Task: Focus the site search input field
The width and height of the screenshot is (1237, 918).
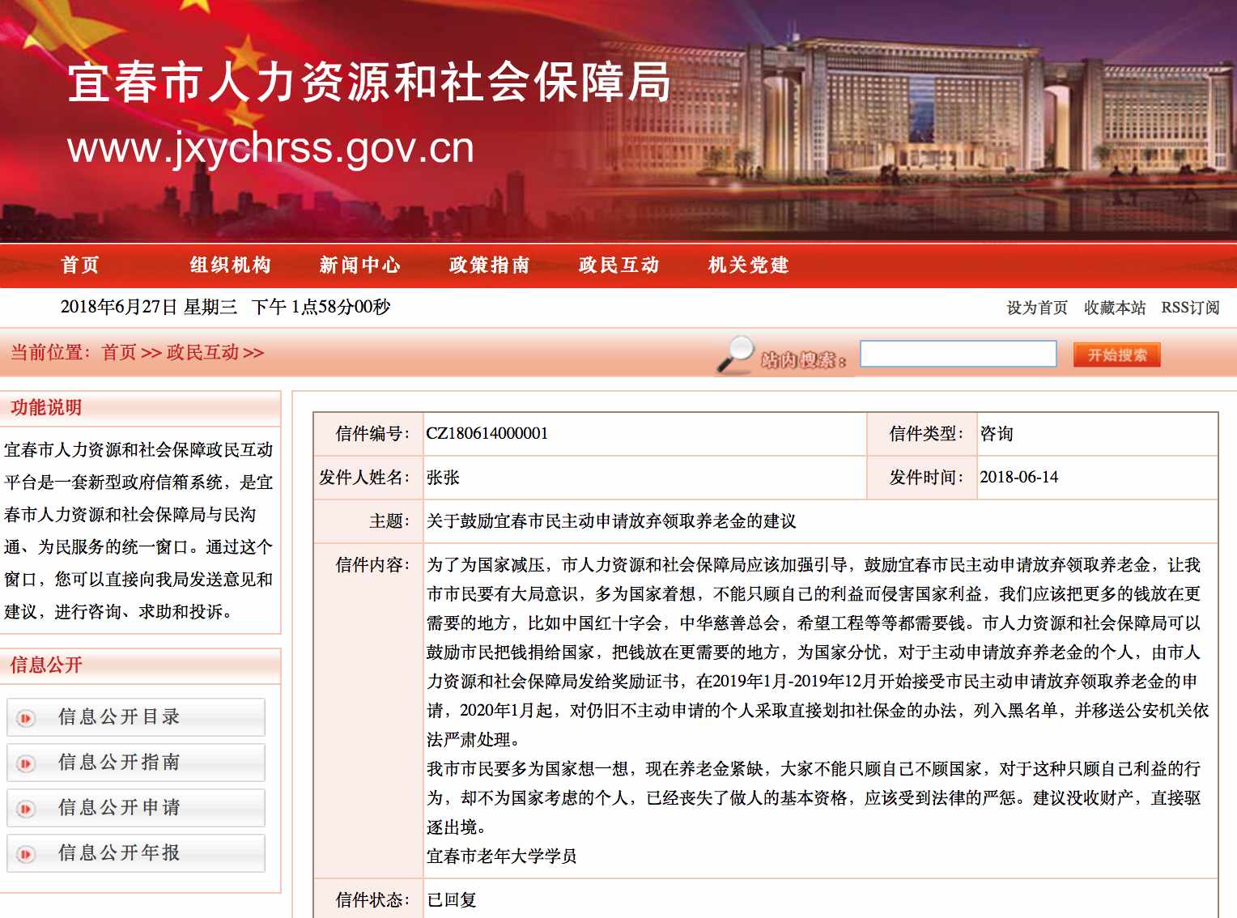Action: [958, 354]
